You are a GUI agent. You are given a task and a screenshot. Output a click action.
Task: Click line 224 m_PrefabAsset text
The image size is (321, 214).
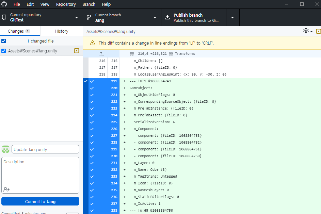pos(161,115)
